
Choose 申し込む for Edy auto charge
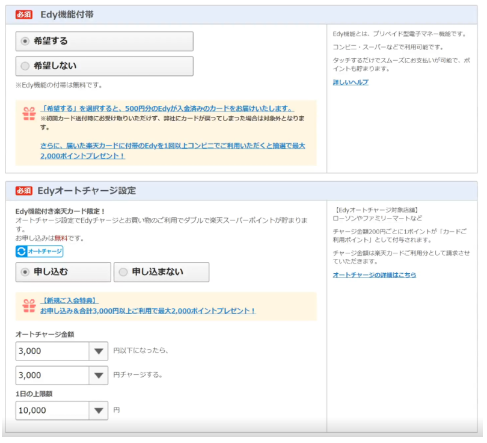(63, 272)
